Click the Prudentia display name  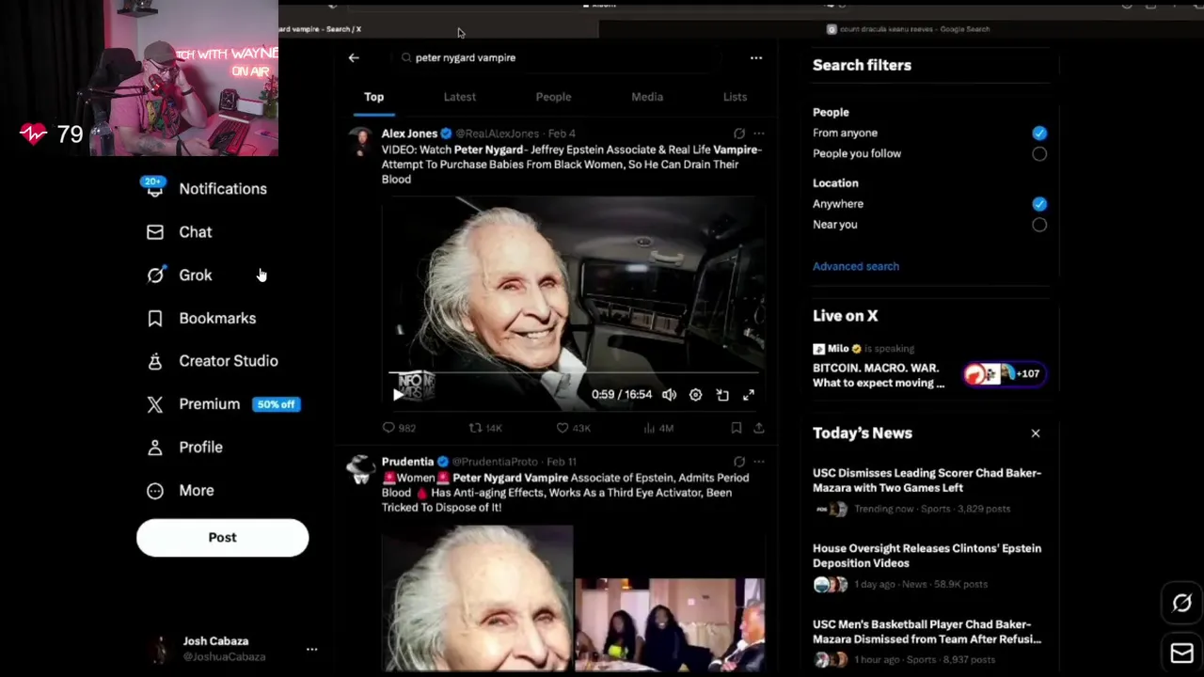point(407,462)
